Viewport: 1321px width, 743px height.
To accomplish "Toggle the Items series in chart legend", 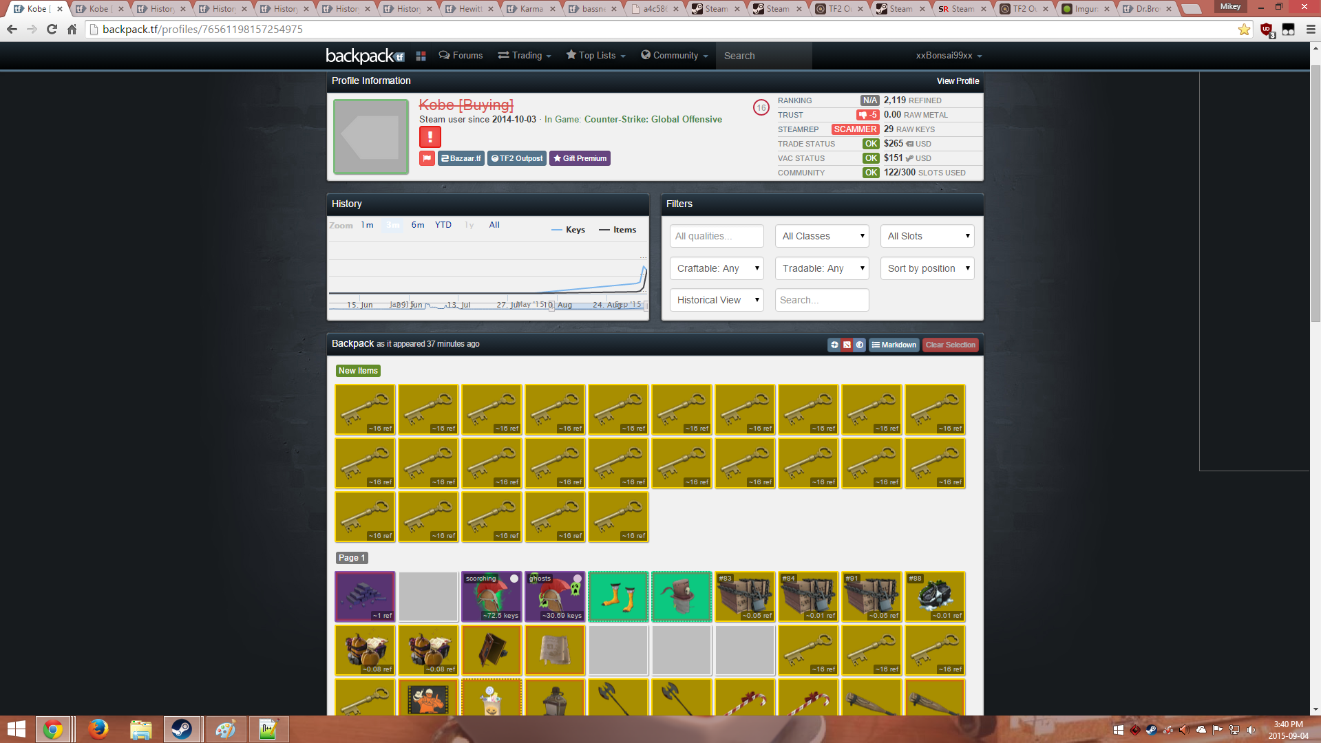I will pyautogui.click(x=617, y=230).
